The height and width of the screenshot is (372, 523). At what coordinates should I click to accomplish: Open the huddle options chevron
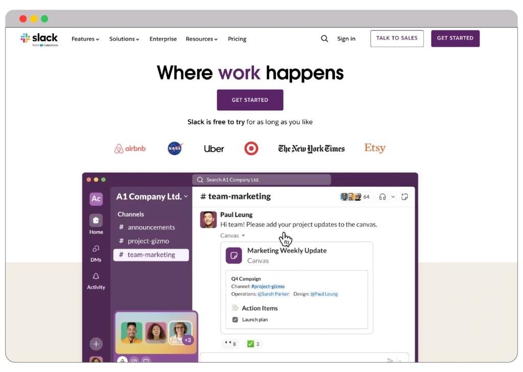click(393, 197)
